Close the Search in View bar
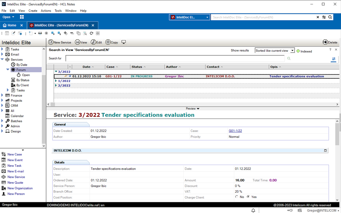This screenshot has width=341, height=213. (336, 50)
